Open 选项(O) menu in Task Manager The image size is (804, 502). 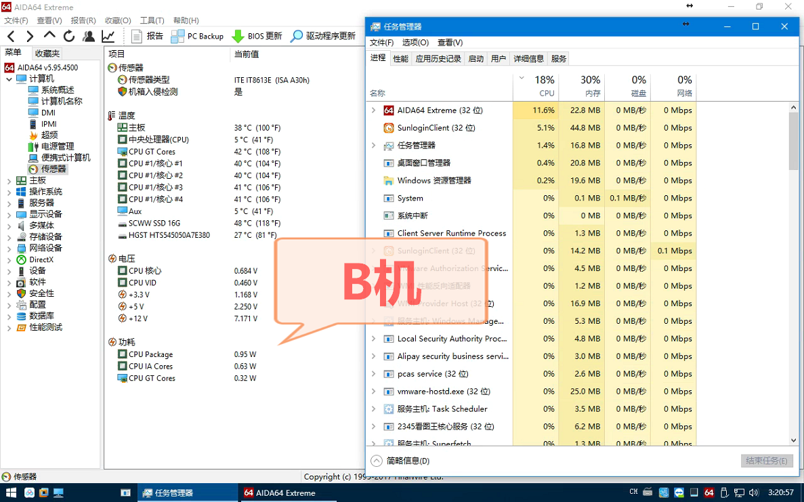point(415,43)
